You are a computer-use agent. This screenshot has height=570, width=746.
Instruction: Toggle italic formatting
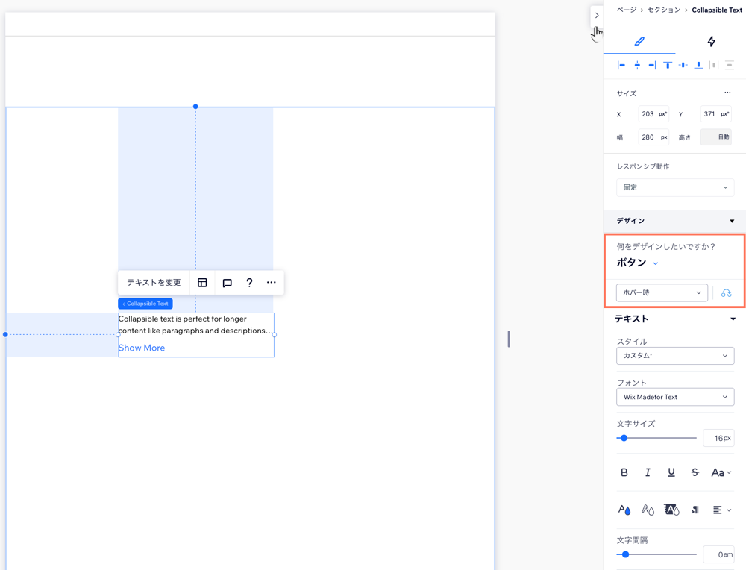[x=647, y=472]
